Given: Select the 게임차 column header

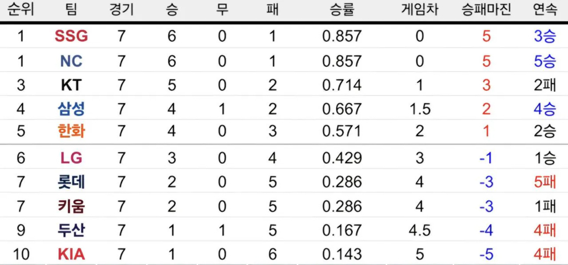Looking at the screenshot, I should 419,9.
